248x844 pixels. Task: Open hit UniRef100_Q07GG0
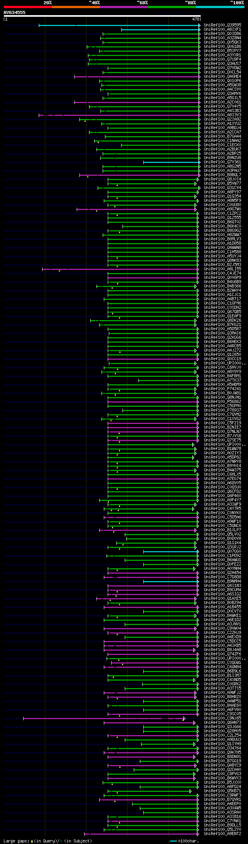click(x=222, y=551)
